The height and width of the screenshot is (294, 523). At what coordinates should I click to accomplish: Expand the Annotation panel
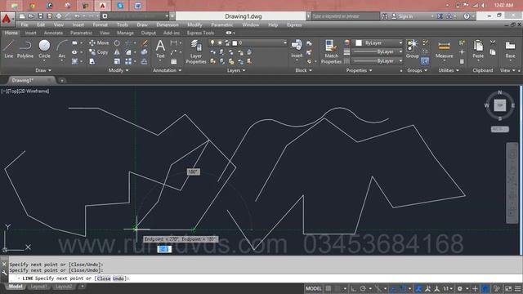pyautogui.click(x=167, y=70)
